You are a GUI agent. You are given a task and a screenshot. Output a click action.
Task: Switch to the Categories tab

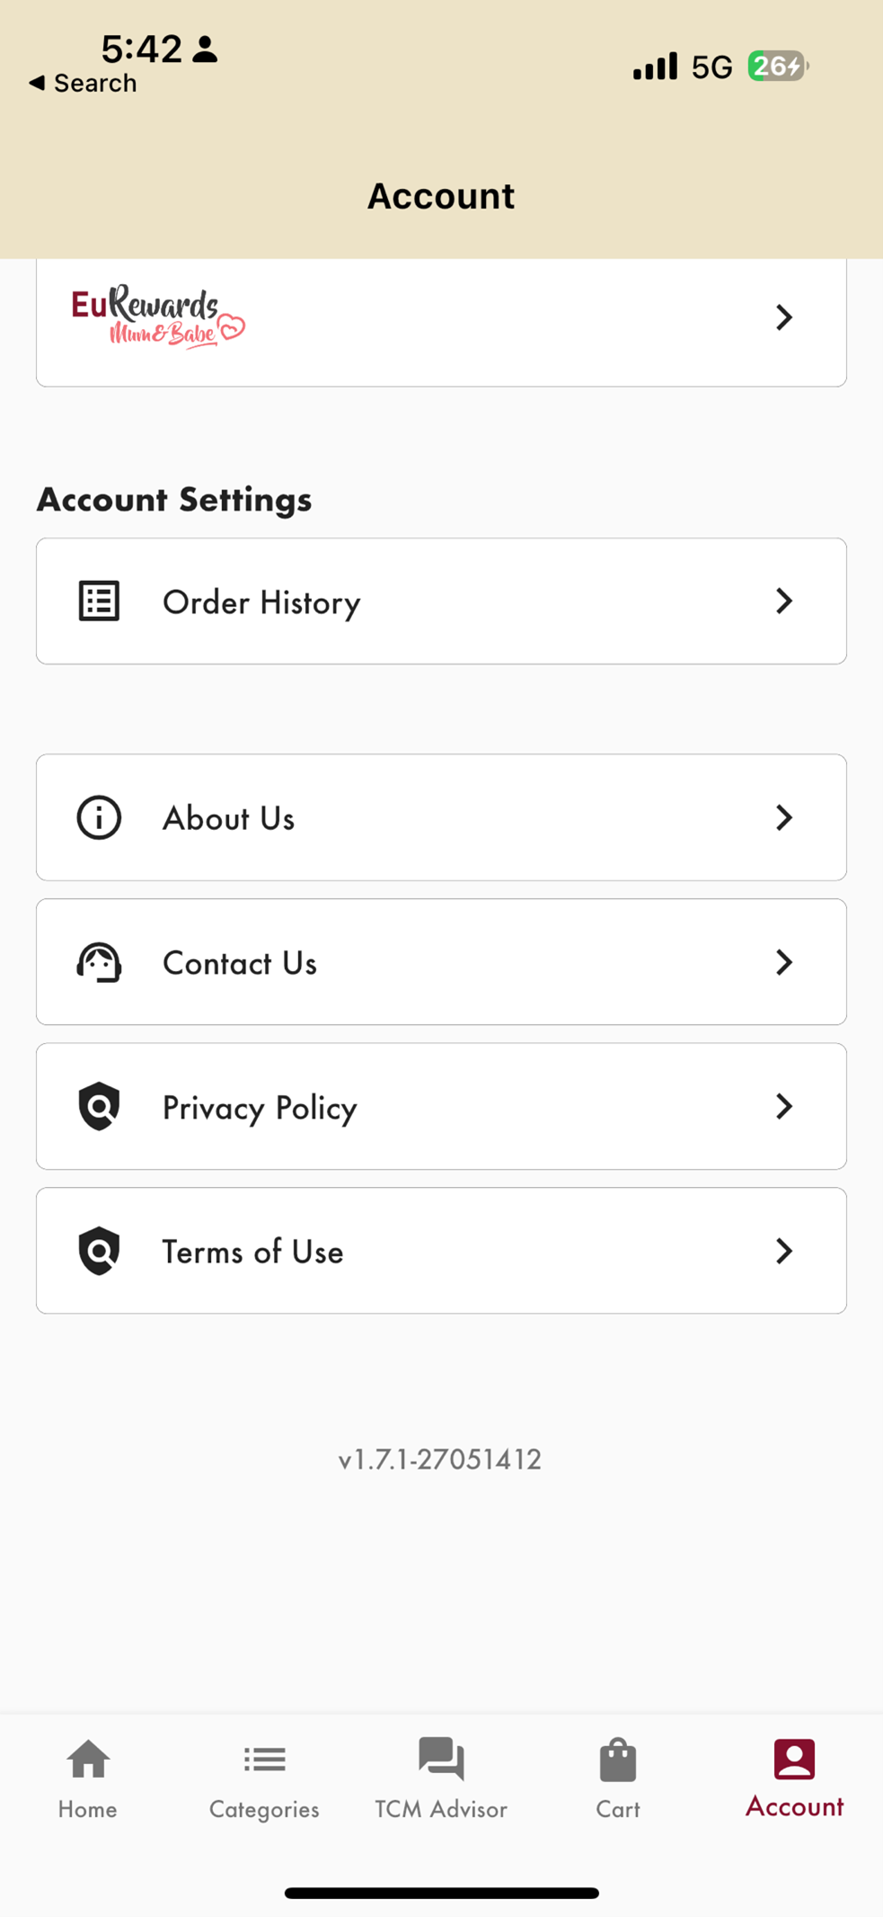tap(264, 1778)
